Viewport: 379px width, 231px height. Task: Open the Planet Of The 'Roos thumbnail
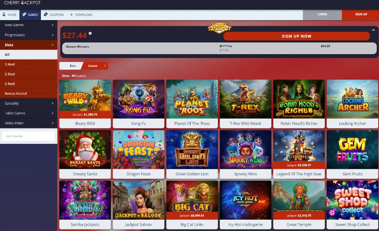click(192, 99)
